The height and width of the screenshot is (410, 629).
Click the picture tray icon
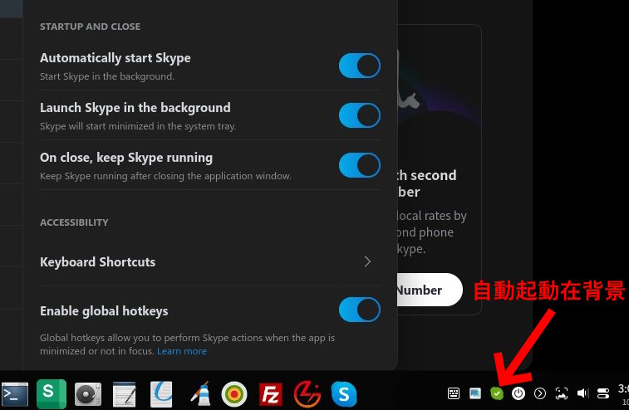click(475, 393)
